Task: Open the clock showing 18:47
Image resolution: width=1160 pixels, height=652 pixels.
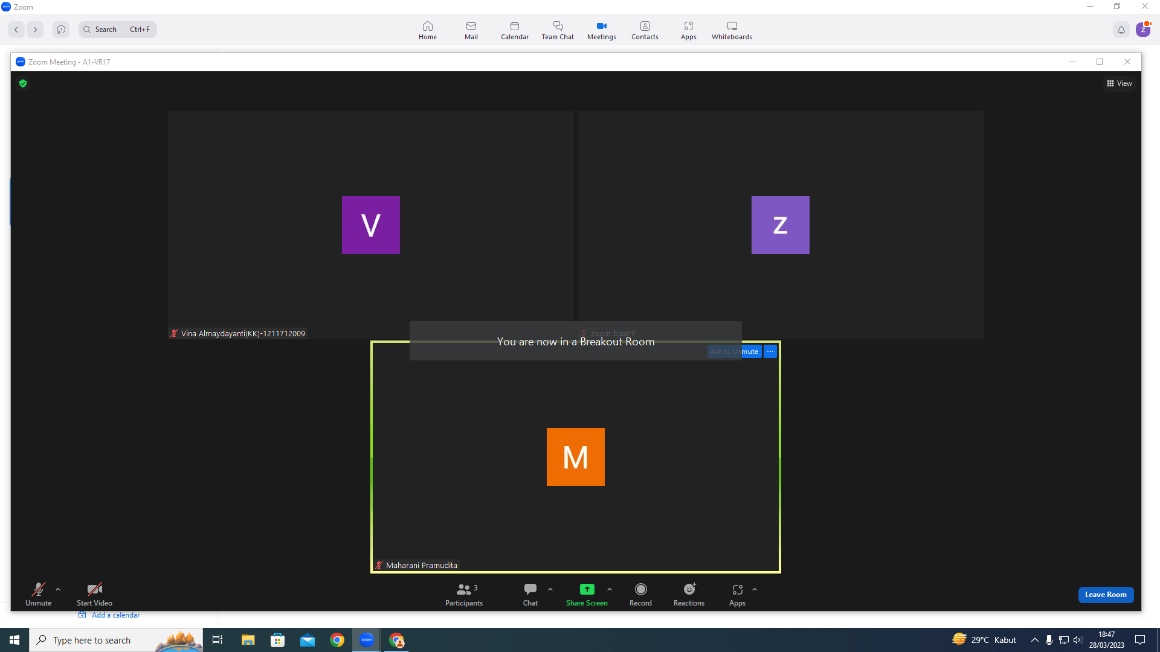Action: coord(1106,640)
